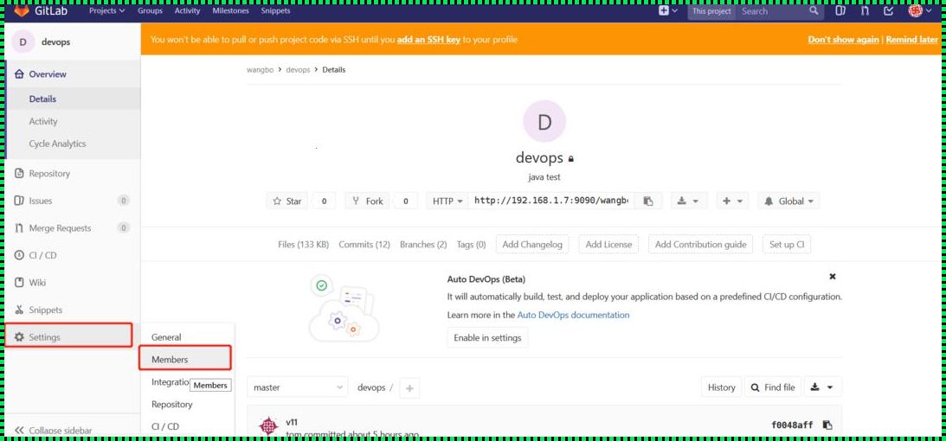Image resolution: width=946 pixels, height=441 pixels.
Task: Click the Fork button
Action: pyautogui.click(x=368, y=201)
